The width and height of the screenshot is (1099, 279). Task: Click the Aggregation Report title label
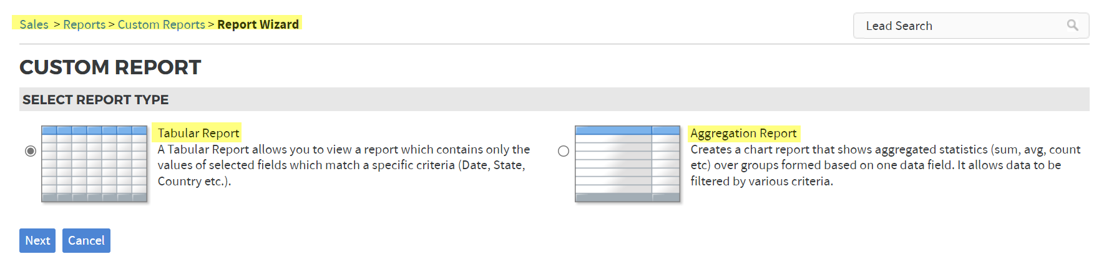pos(743,133)
